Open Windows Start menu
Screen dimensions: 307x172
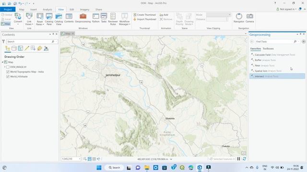(x=99, y=168)
